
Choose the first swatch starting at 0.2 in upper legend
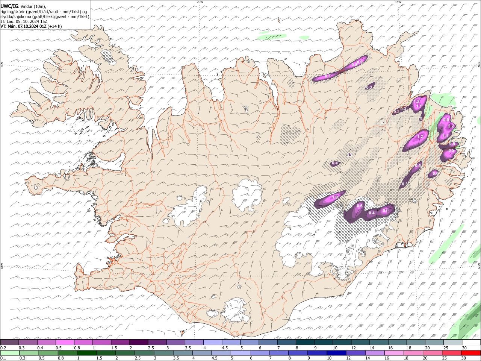point(10,343)
